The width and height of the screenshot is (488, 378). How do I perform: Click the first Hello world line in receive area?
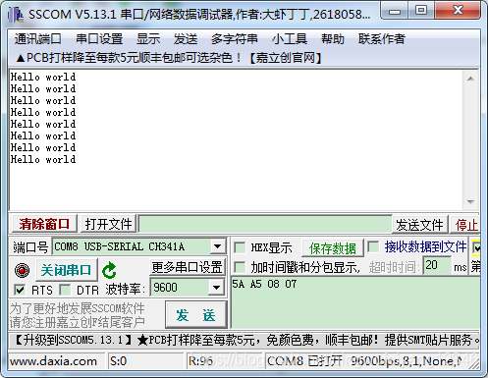point(43,77)
